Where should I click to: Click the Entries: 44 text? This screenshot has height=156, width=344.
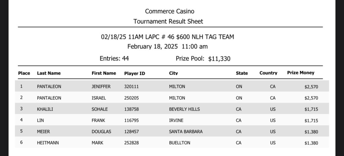coord(114,58)
